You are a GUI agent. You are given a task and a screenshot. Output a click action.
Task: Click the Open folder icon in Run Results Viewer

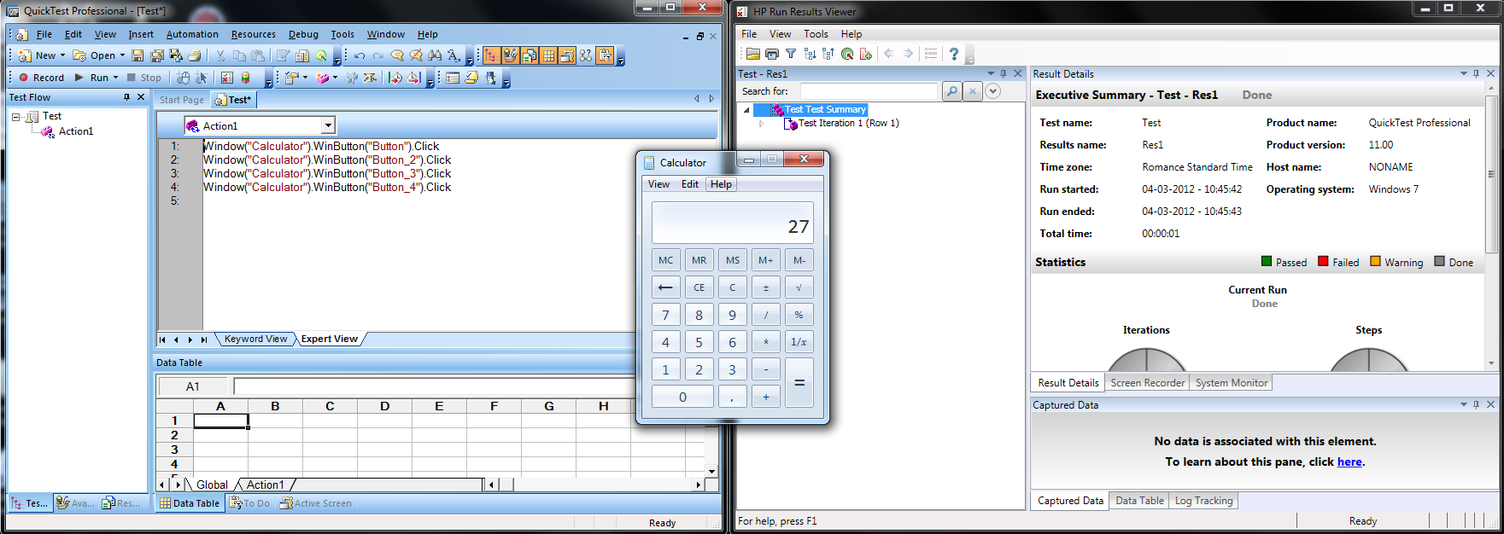point(752,54)
